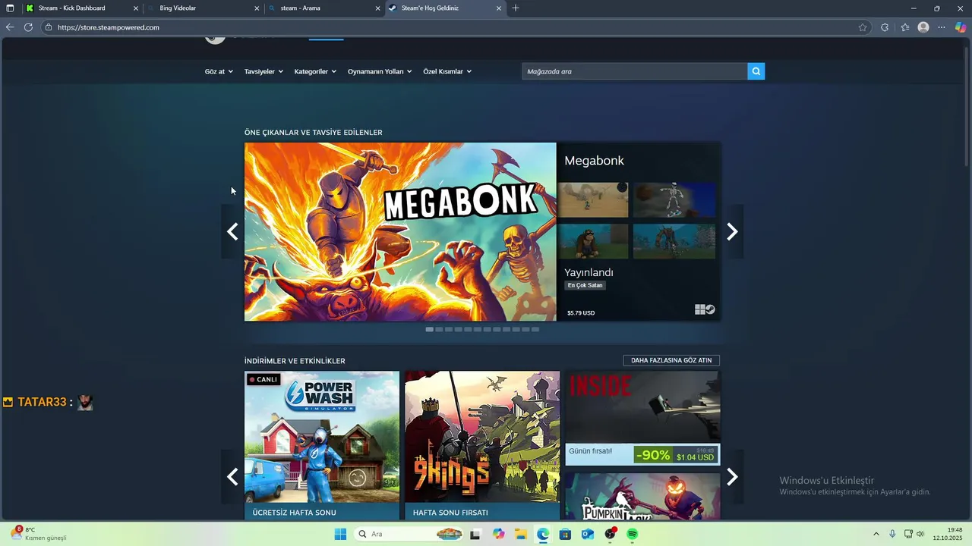Open the 9 Kings weekend deal card
Screen dimensions: 972x546
pyautogui.click(x=482, y=445)
